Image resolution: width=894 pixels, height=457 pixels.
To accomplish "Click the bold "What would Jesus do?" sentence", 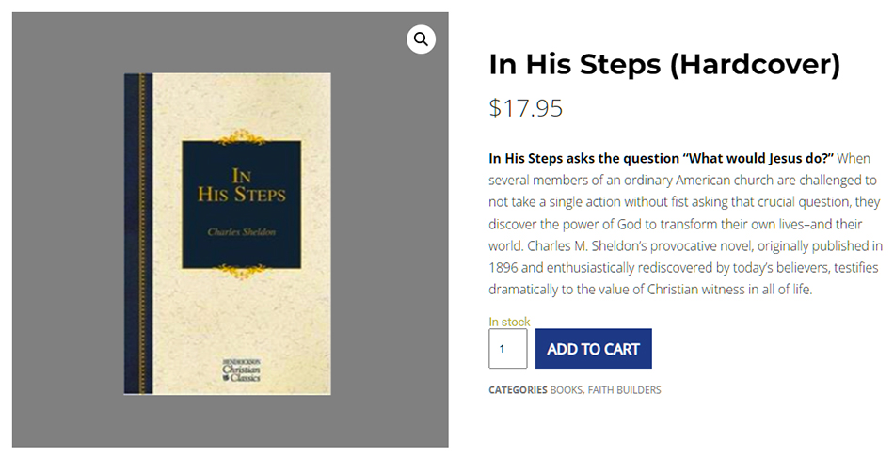I will 662,157.
